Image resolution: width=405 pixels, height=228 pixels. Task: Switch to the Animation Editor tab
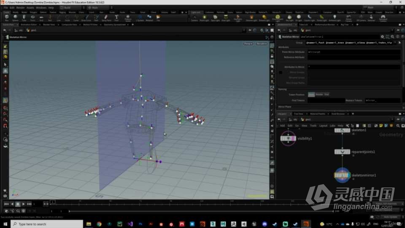[29, 25]
